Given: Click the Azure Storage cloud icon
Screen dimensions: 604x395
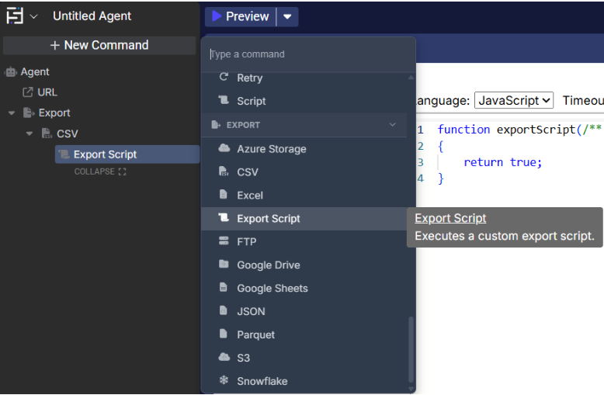Looking at the screenshot, I should pos(224,148).
